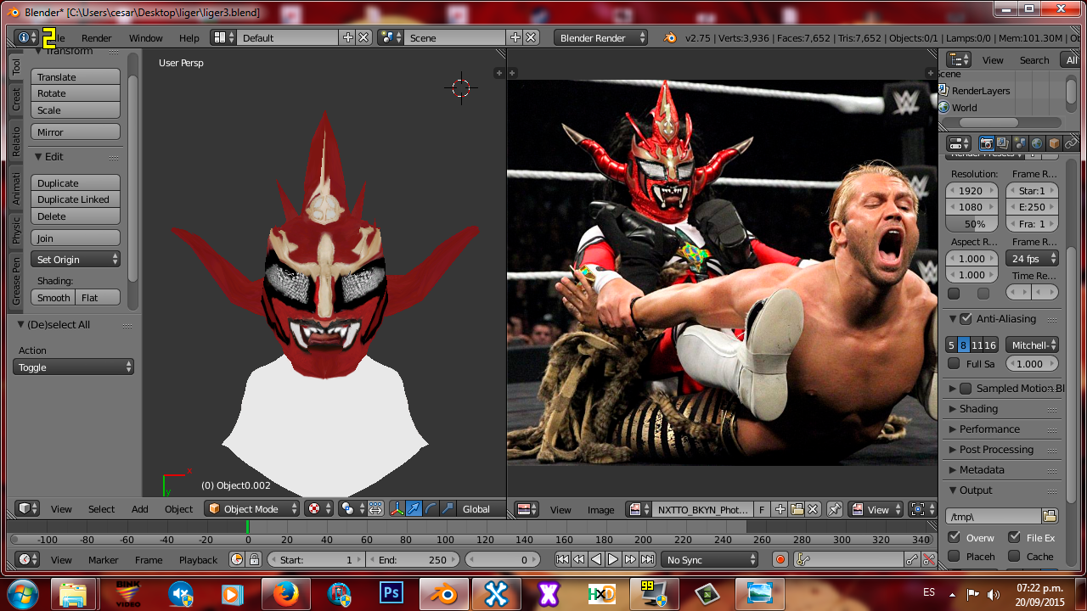Click the Smooth shading button

pyautogui.click(x=54, y=298)
